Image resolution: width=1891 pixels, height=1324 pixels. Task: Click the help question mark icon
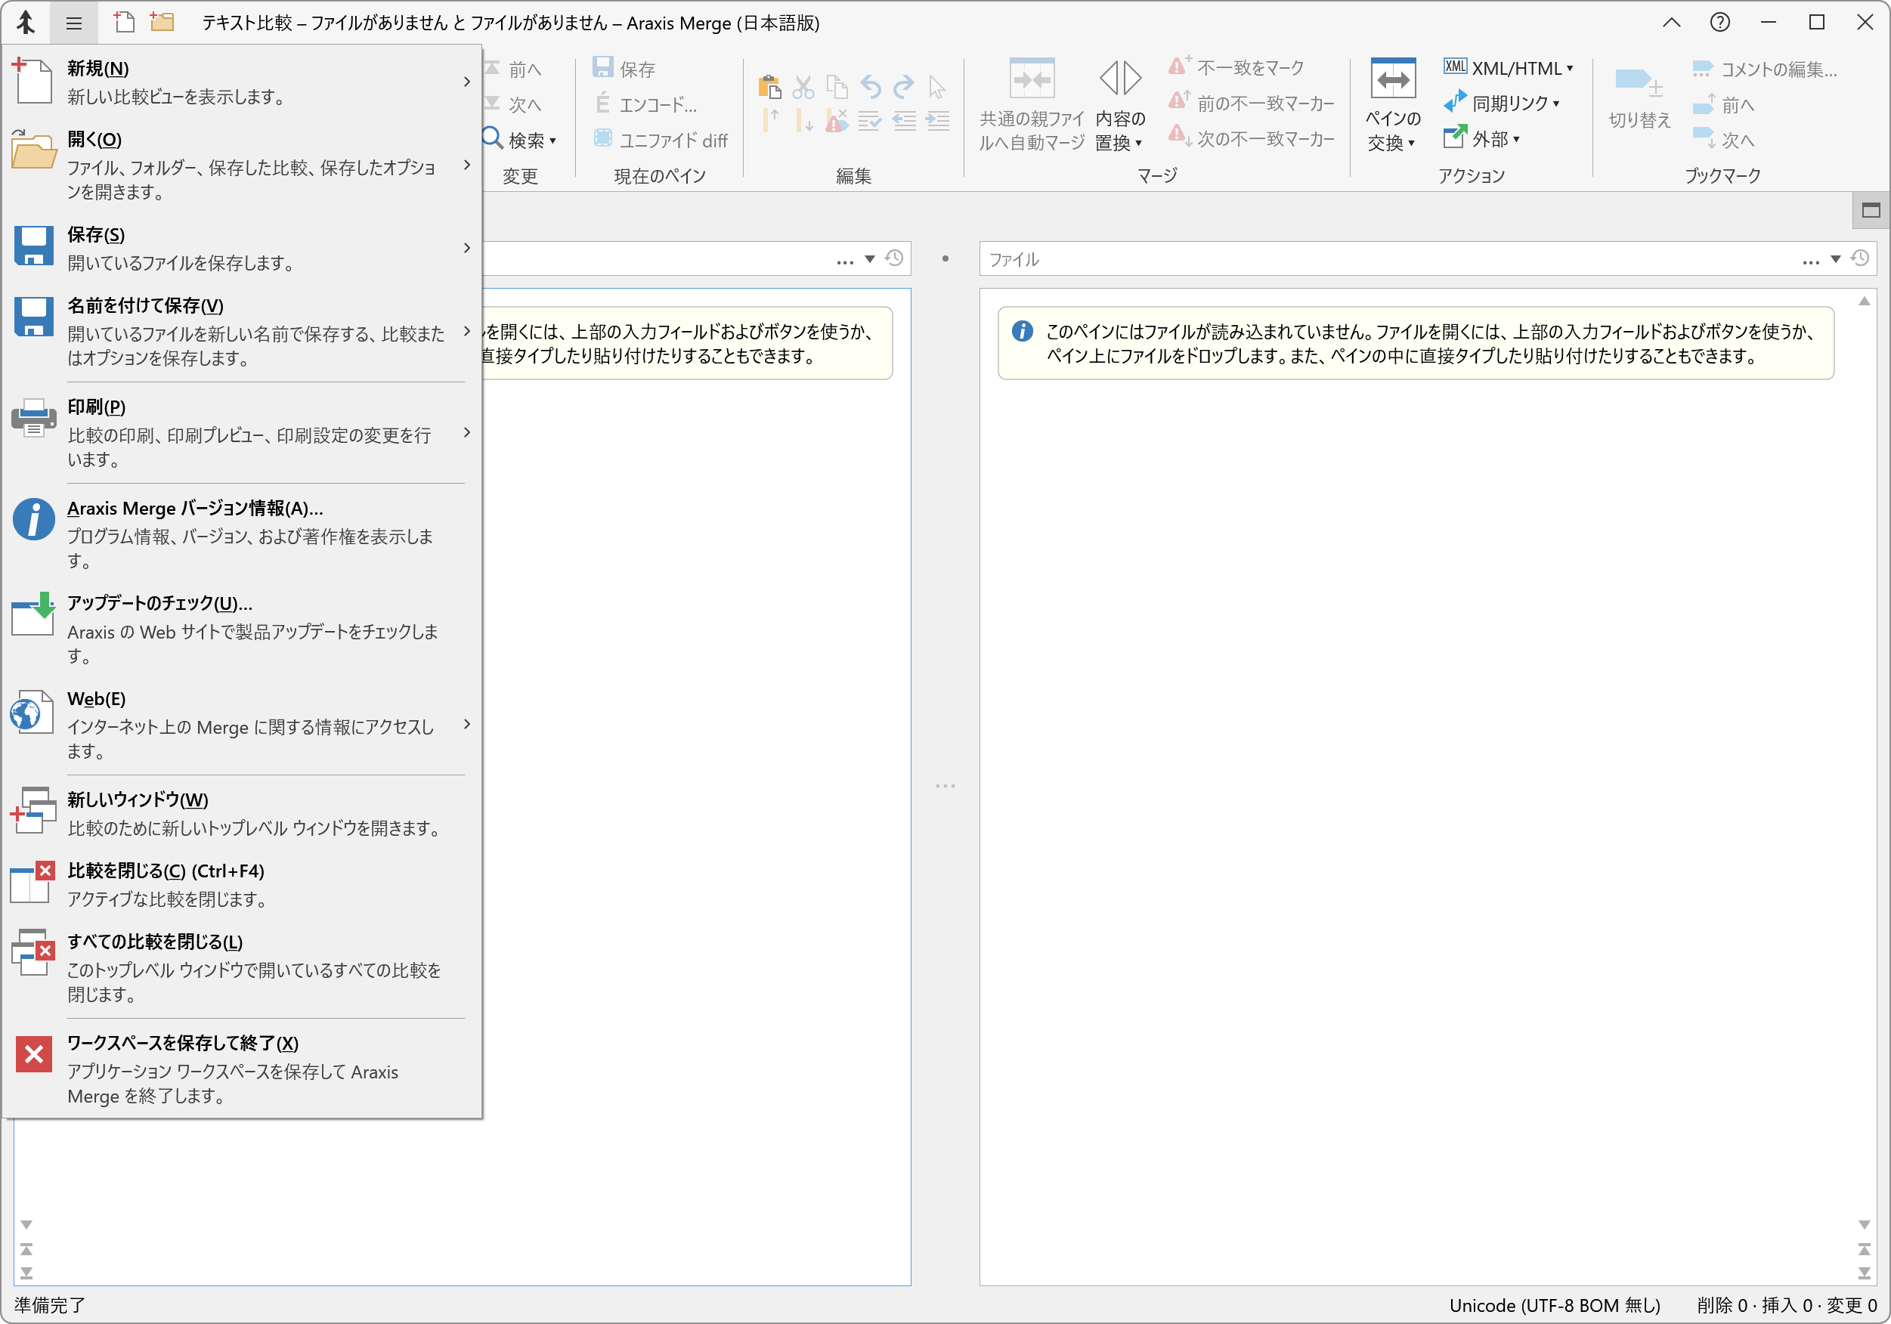(x=1719, y=22)
